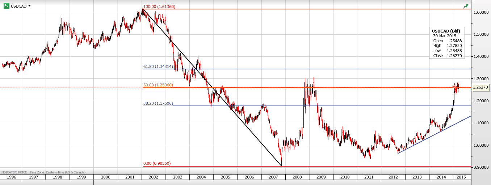The height and width of the screenshot is (185, 491).
Task: Click the INDICATIVE PRICE label
Action: pos(14,172)
